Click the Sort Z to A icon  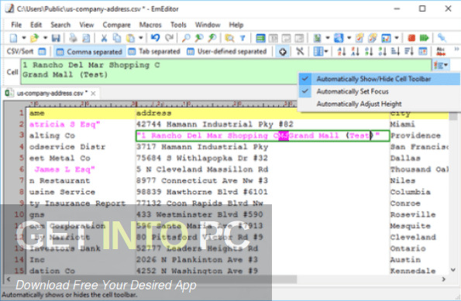(355, 52)
